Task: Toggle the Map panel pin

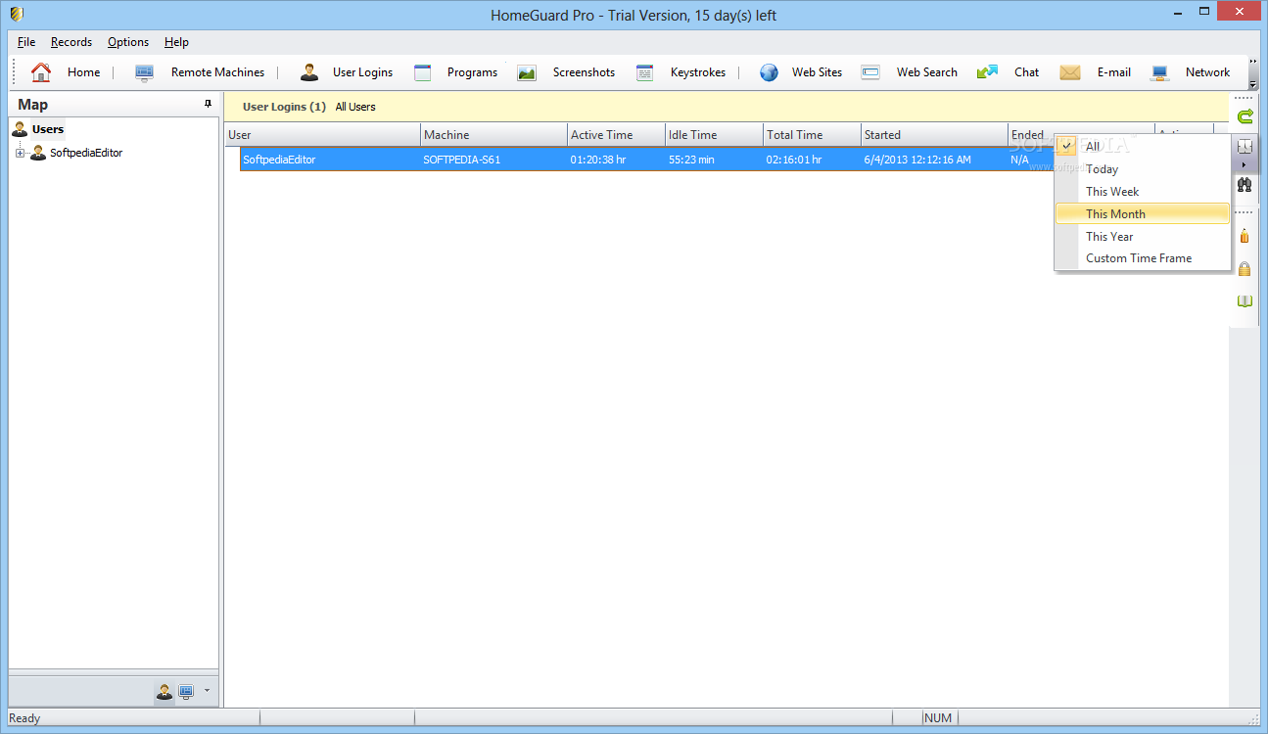Action: (x=208, y=104)
